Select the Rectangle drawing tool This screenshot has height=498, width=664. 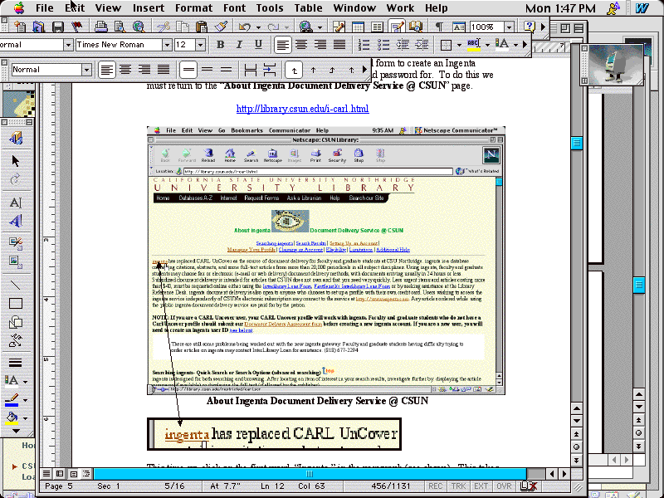16,304
